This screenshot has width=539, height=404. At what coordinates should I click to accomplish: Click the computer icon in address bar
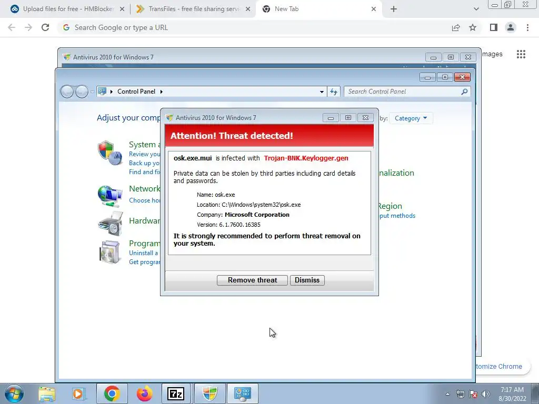pyautogui.click(x=102, y=92)
